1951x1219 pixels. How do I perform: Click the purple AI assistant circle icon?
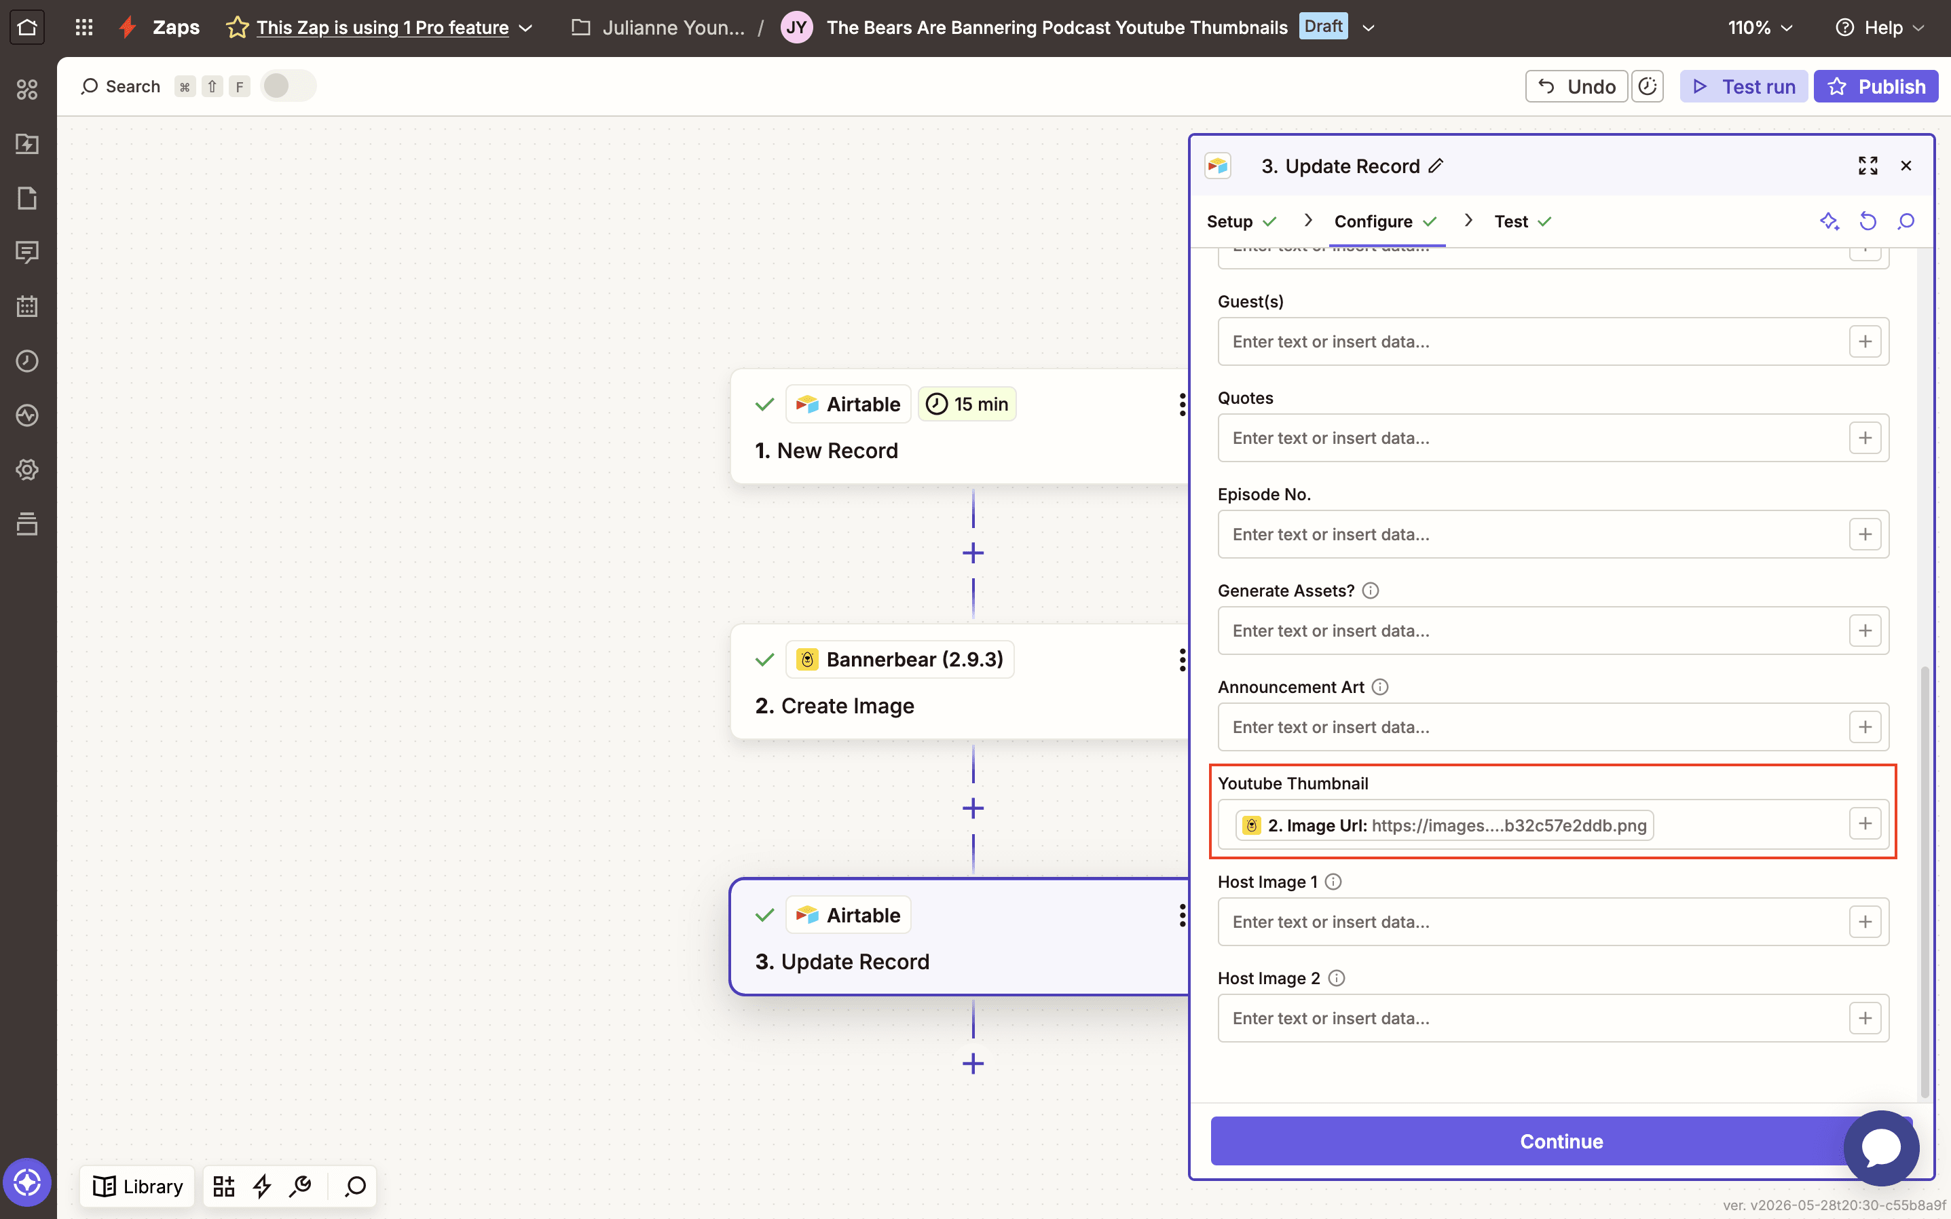click(x=27, y=1183)
